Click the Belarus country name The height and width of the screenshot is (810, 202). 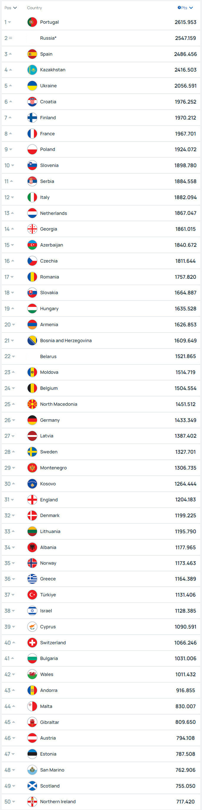pos(48,356)
